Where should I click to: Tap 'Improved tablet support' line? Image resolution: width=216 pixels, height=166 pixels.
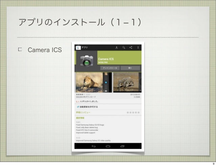pyautogui.click(x=86, y=133)
